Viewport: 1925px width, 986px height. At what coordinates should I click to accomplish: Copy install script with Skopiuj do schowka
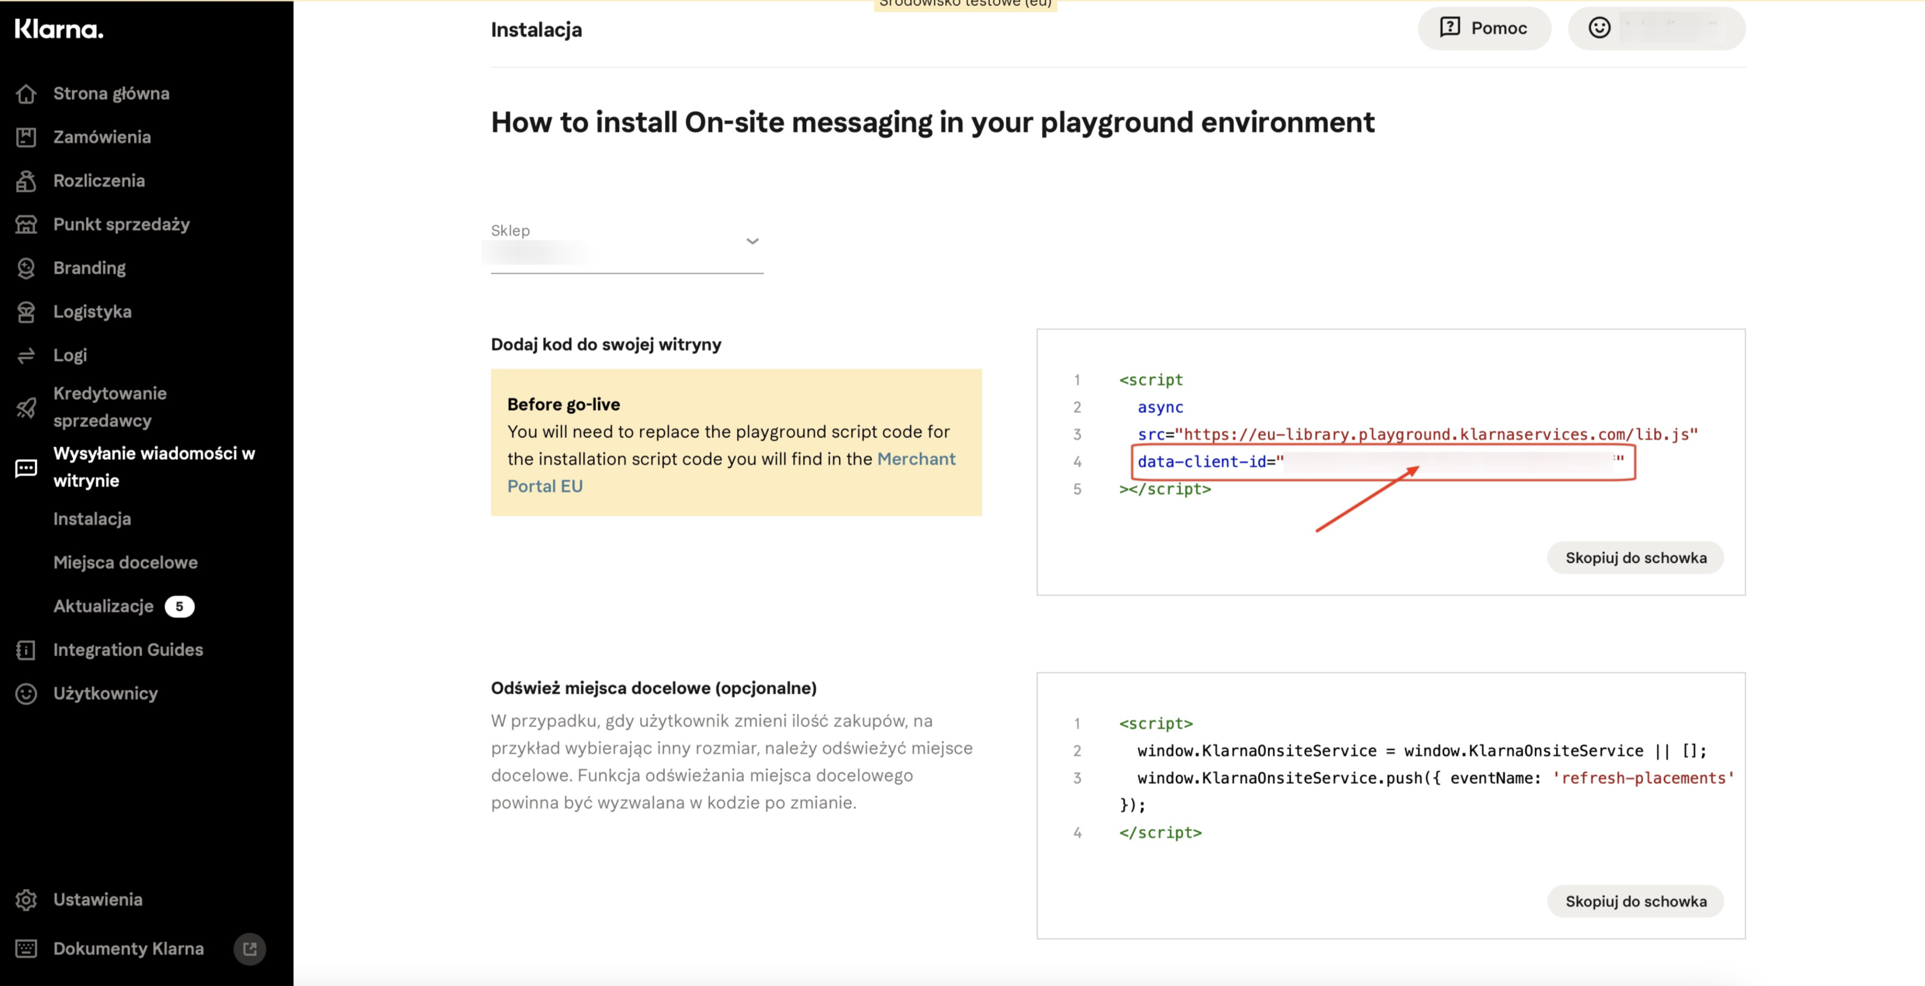[x=1636, y=558]
